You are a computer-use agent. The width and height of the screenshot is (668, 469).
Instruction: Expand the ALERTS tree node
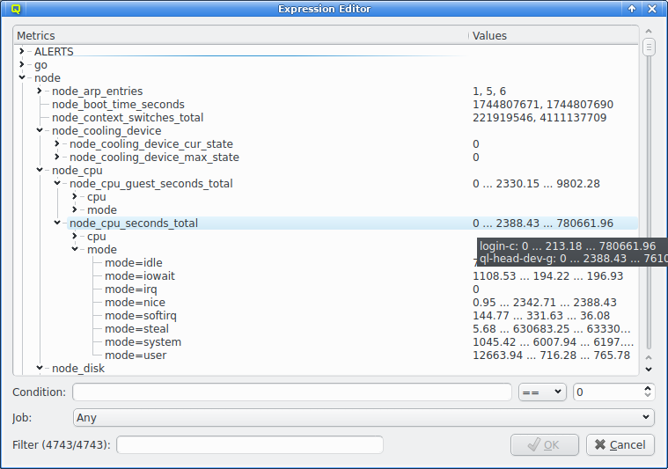click(x=22, y=51)
